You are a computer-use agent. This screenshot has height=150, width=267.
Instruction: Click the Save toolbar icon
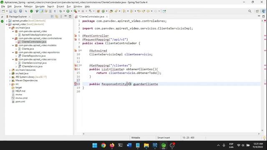pos(10,11)
